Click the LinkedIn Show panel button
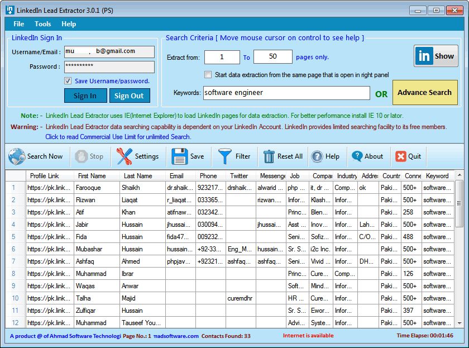This screenshot has height=348, width=469. point(435,56)
